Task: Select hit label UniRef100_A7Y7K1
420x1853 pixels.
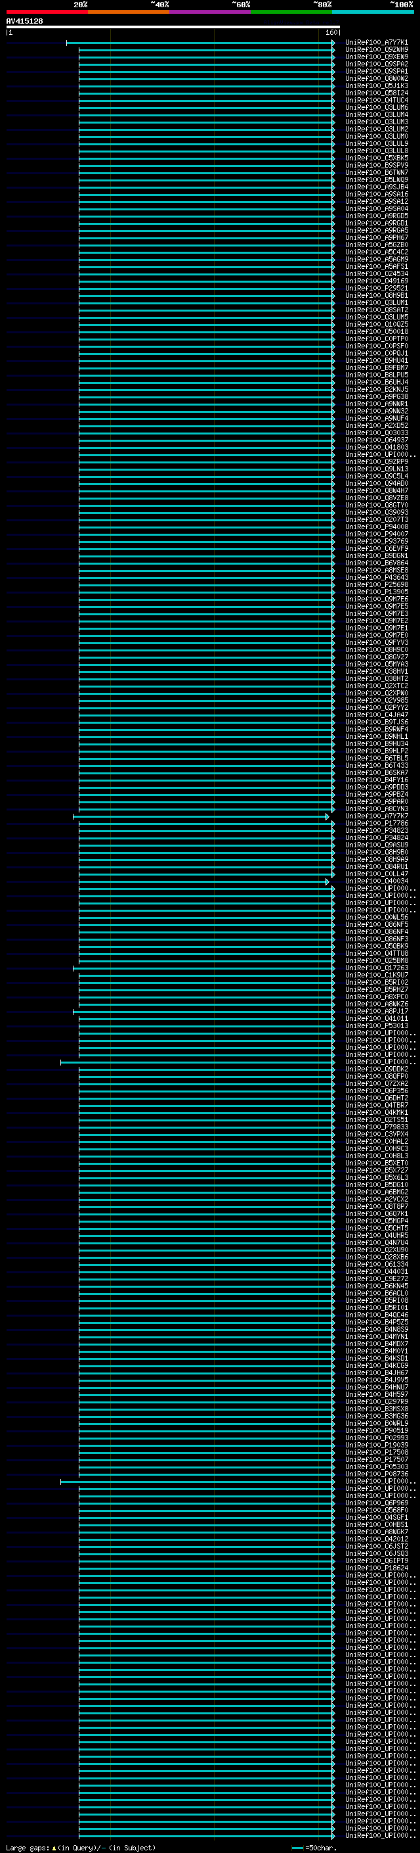Action: tap(377, 43)
